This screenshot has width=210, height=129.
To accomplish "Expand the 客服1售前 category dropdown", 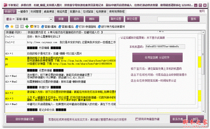I will point(51,19).
